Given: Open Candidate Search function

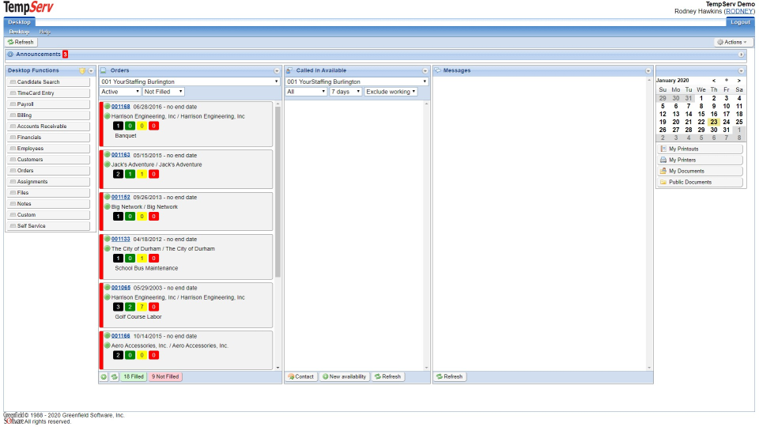Looking at the screenshot, I should click(x=48, y=82).
